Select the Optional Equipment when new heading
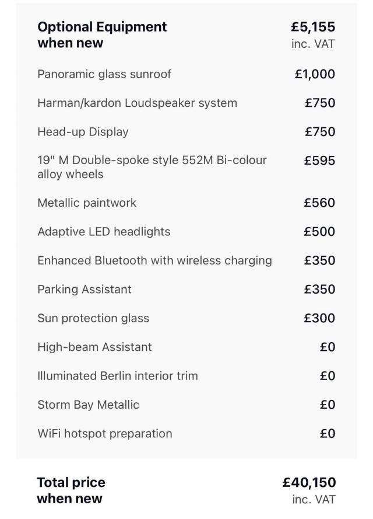373x519 pixels. click(x=102, y=35)
